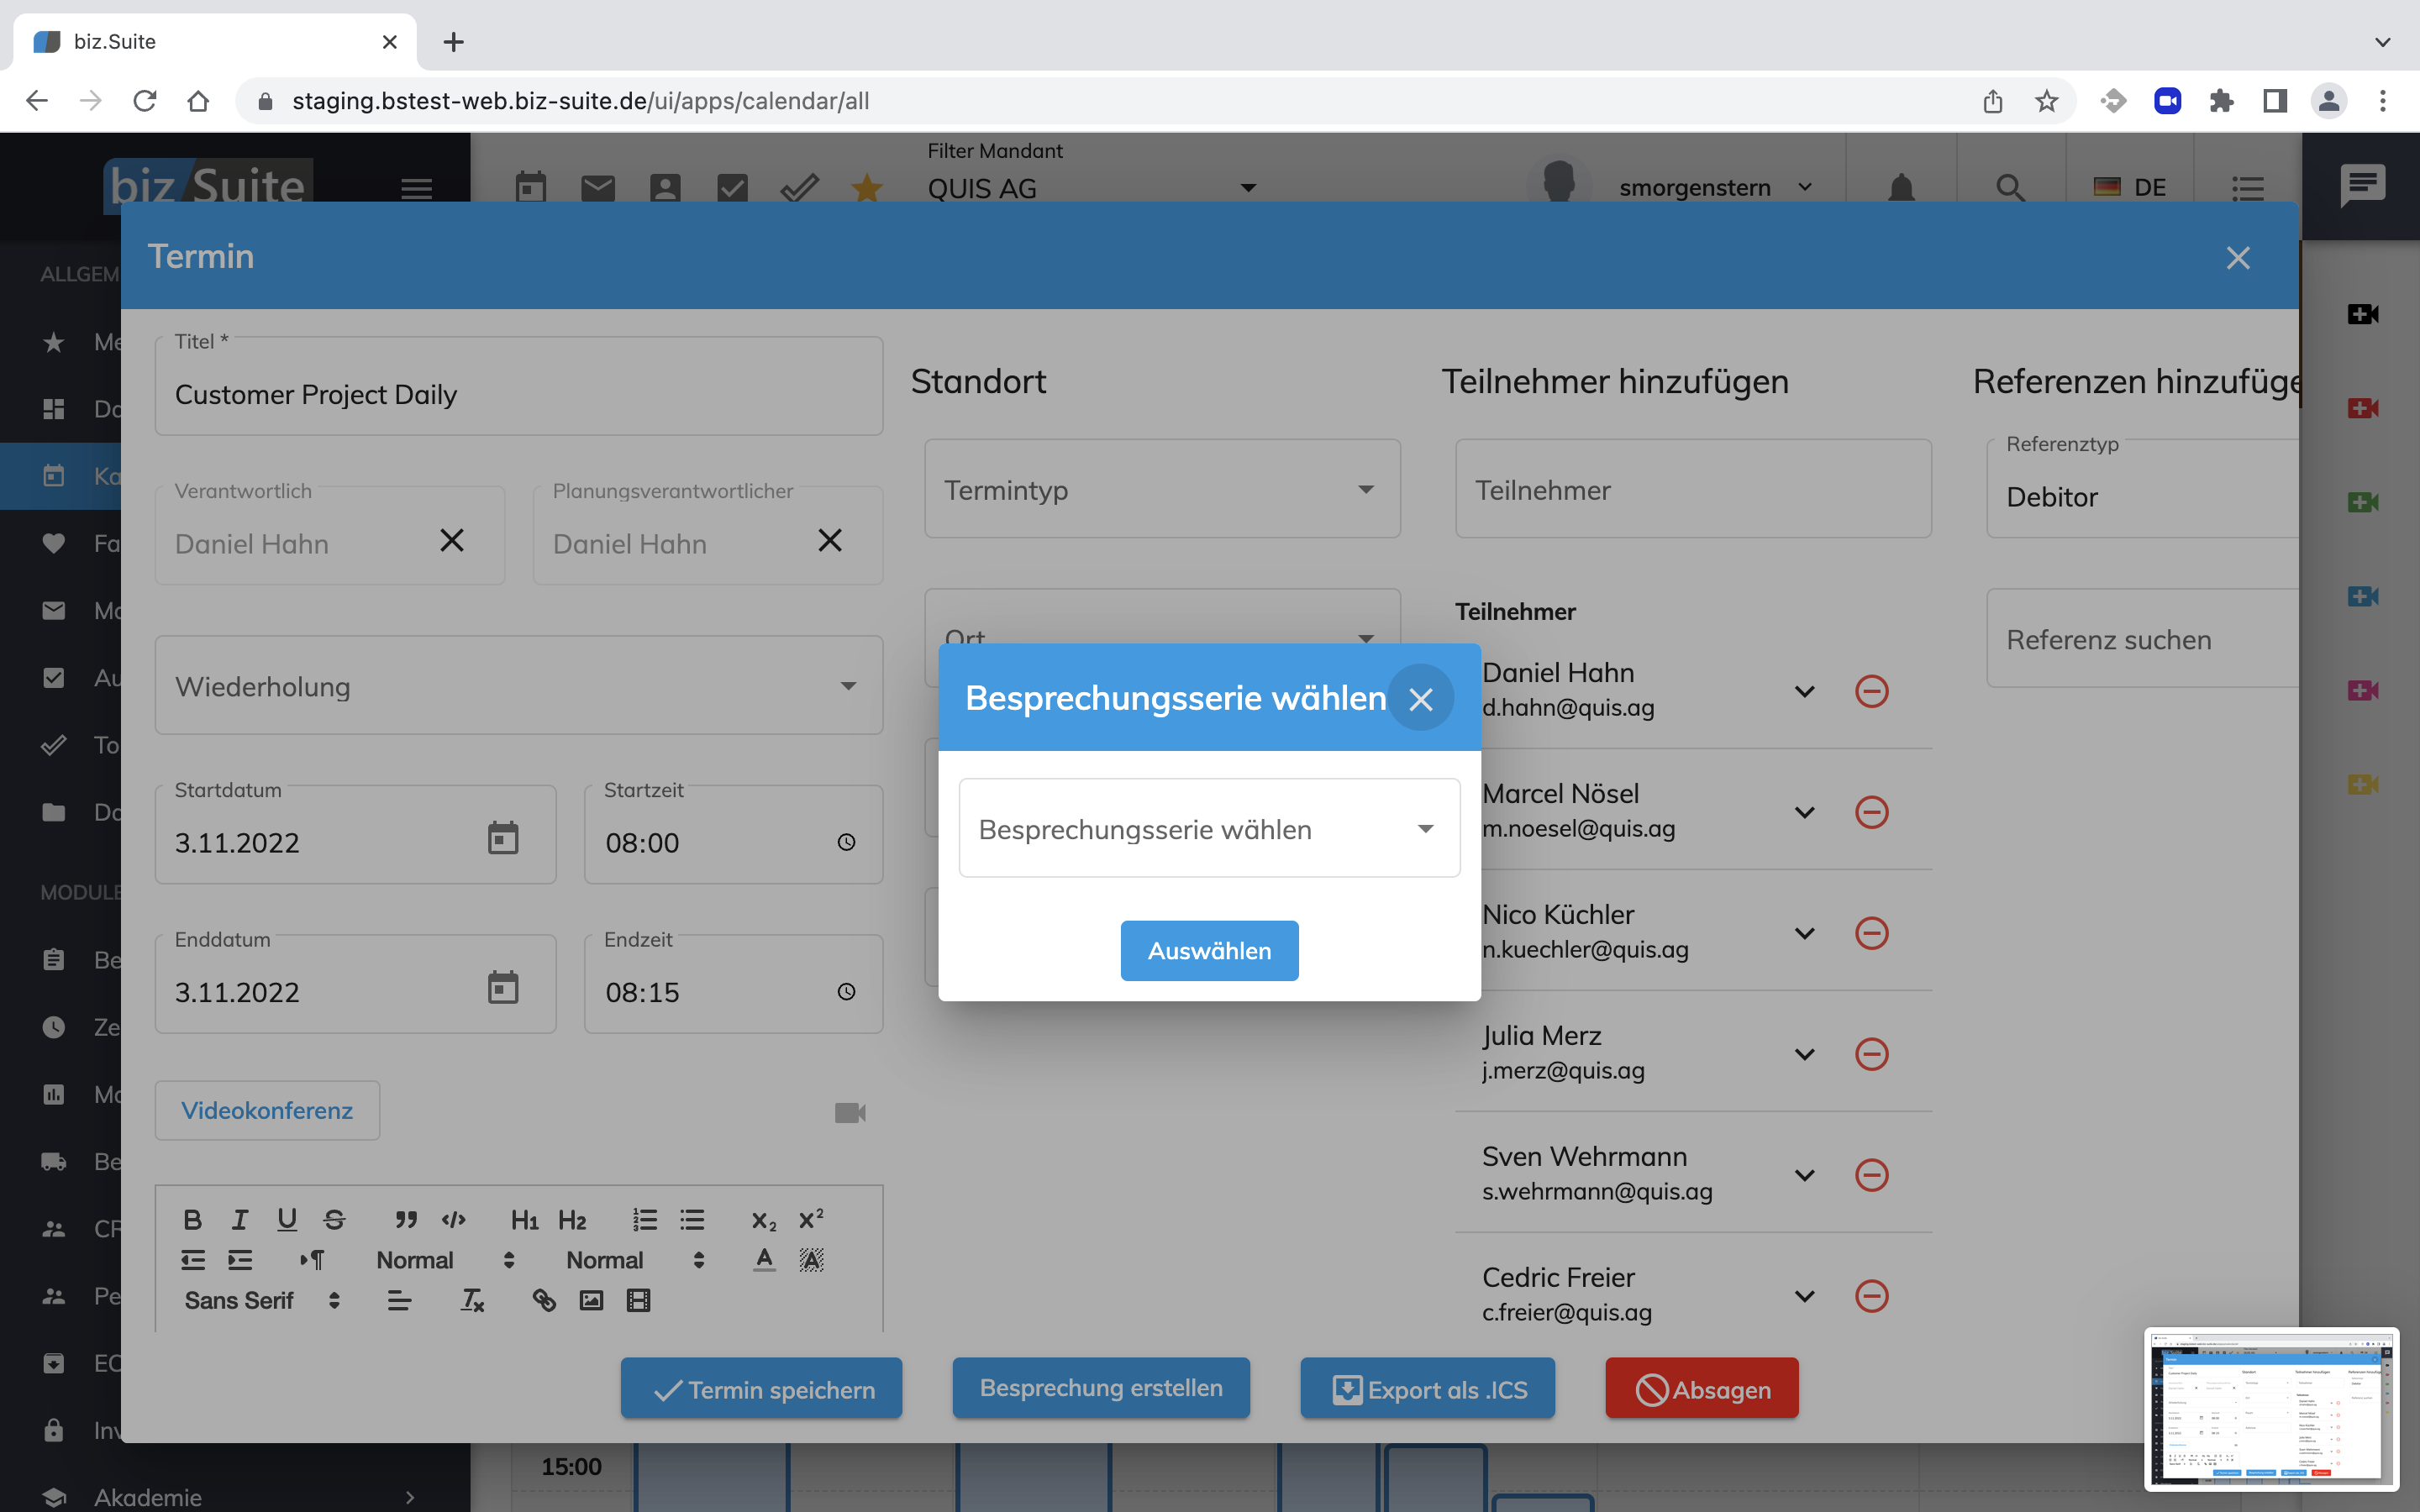This screenshot has height=1512, width=2420.
Task: Toggle heading H1 in the editor
Action: coord(524,1219)
